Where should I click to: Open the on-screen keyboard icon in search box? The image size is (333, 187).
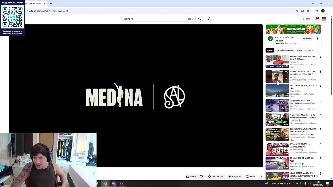pyautogui.click(x=189, y=19)
